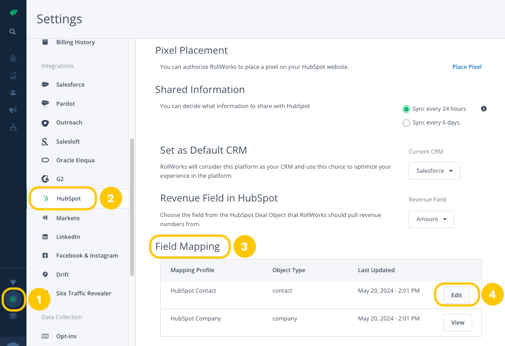Open Salesloft integration settings
The height and width of the screenshot is (346, 505).
click(x=68, y=141)
